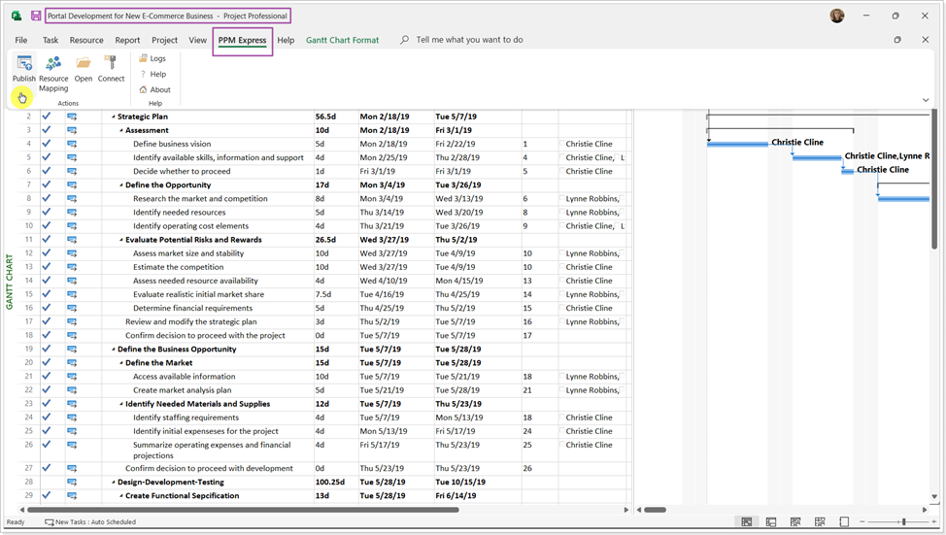Click task mode icon for Design-Development-Testing row
This screenshot has height=535, width=946.
[72, 482]
